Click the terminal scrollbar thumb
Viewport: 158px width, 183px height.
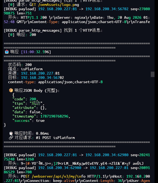153,74
